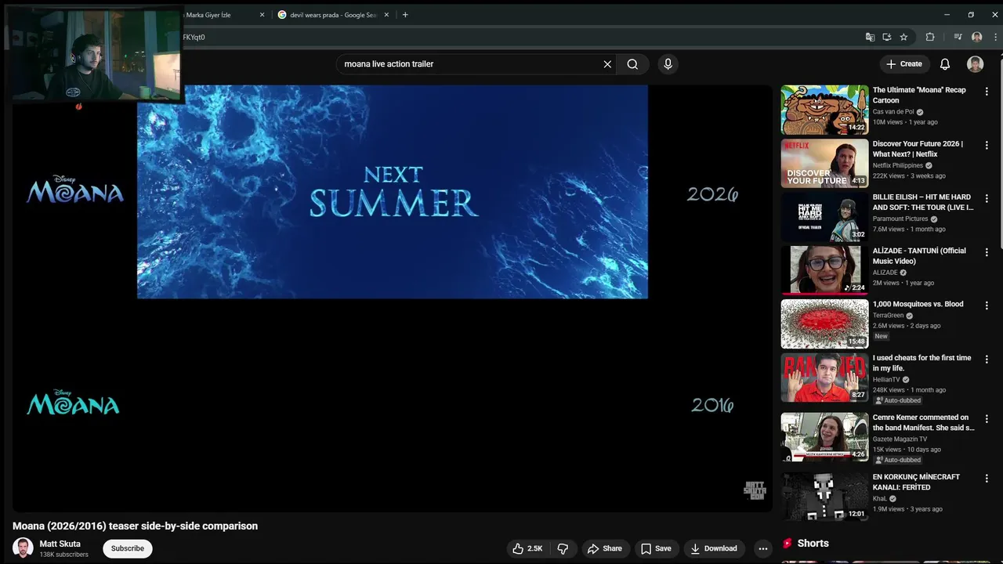Open YouTube notifications bell

[x=945, y=64]
